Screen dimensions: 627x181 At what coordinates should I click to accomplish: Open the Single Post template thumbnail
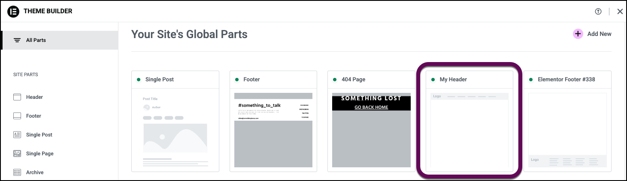click(x=175, y=130)
